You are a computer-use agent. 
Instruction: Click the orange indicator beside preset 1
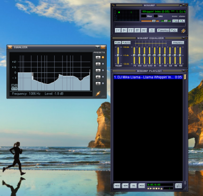pyautogui.click(x=103, y=57)
